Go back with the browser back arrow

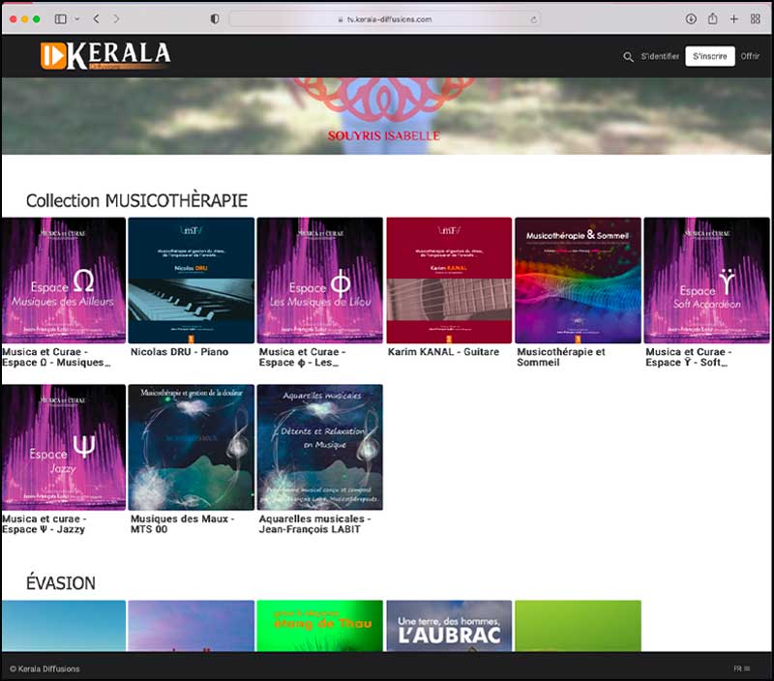tap(96, 18)
